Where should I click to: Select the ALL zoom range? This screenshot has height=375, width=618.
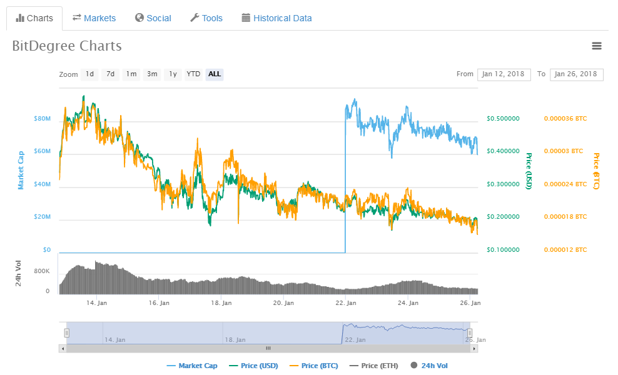click(x=215, y=74)
